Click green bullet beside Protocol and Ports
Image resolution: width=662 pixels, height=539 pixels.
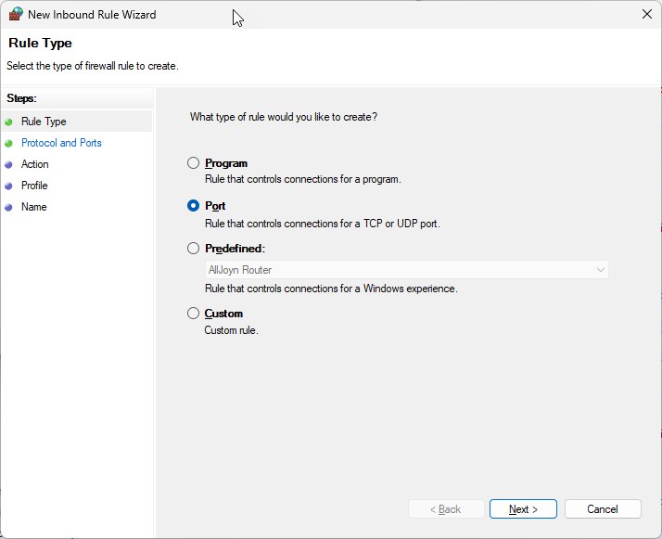click(x=8, y=144)
